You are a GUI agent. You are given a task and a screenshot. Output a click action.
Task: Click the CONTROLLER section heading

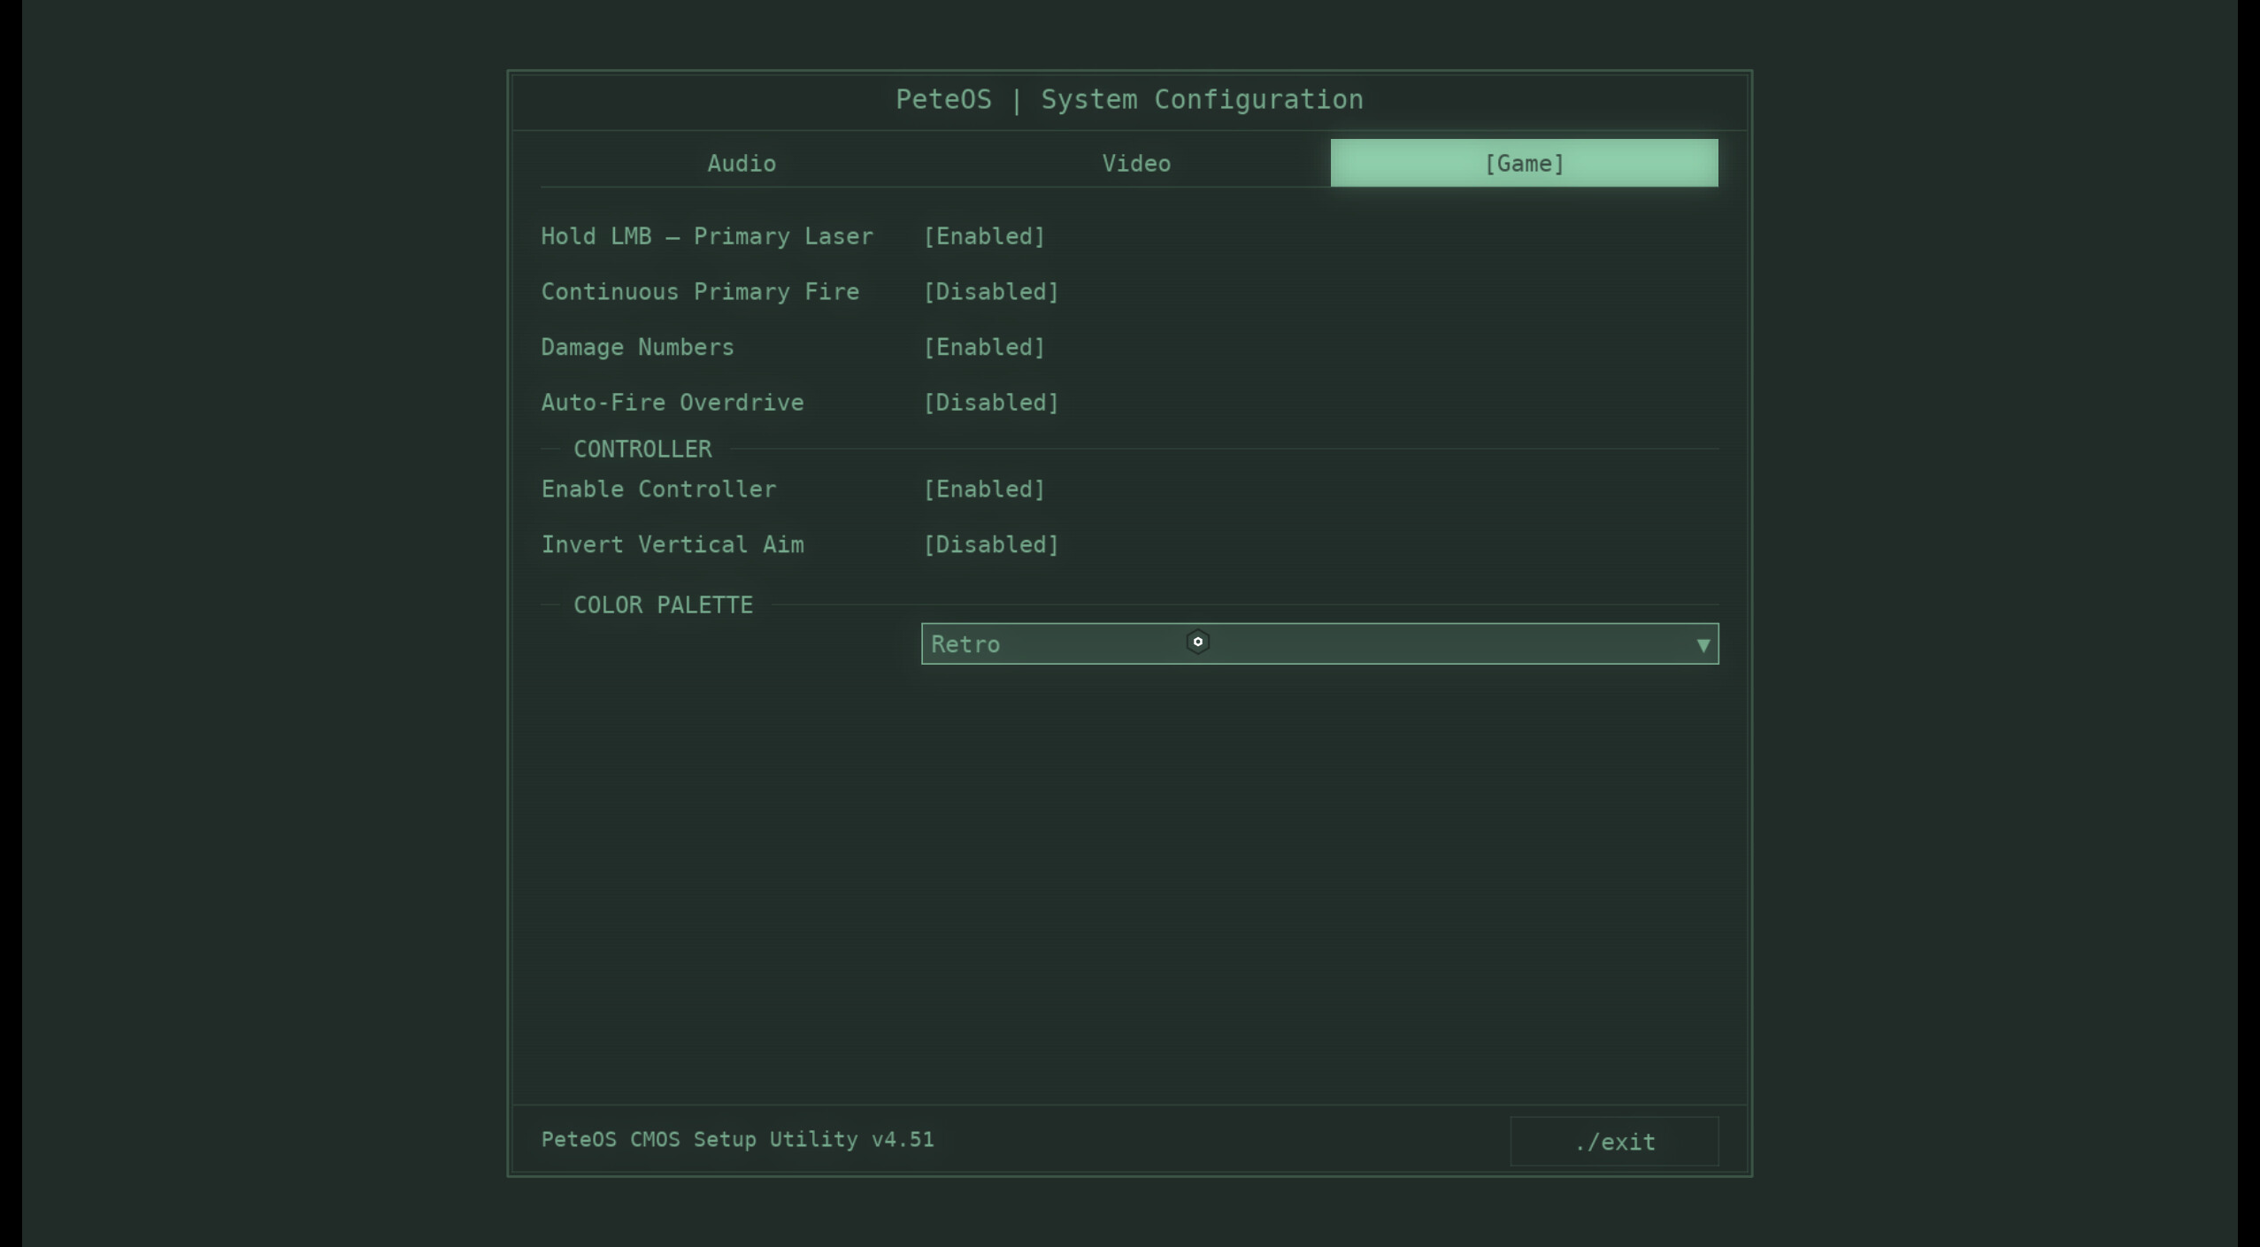[642, 450]
